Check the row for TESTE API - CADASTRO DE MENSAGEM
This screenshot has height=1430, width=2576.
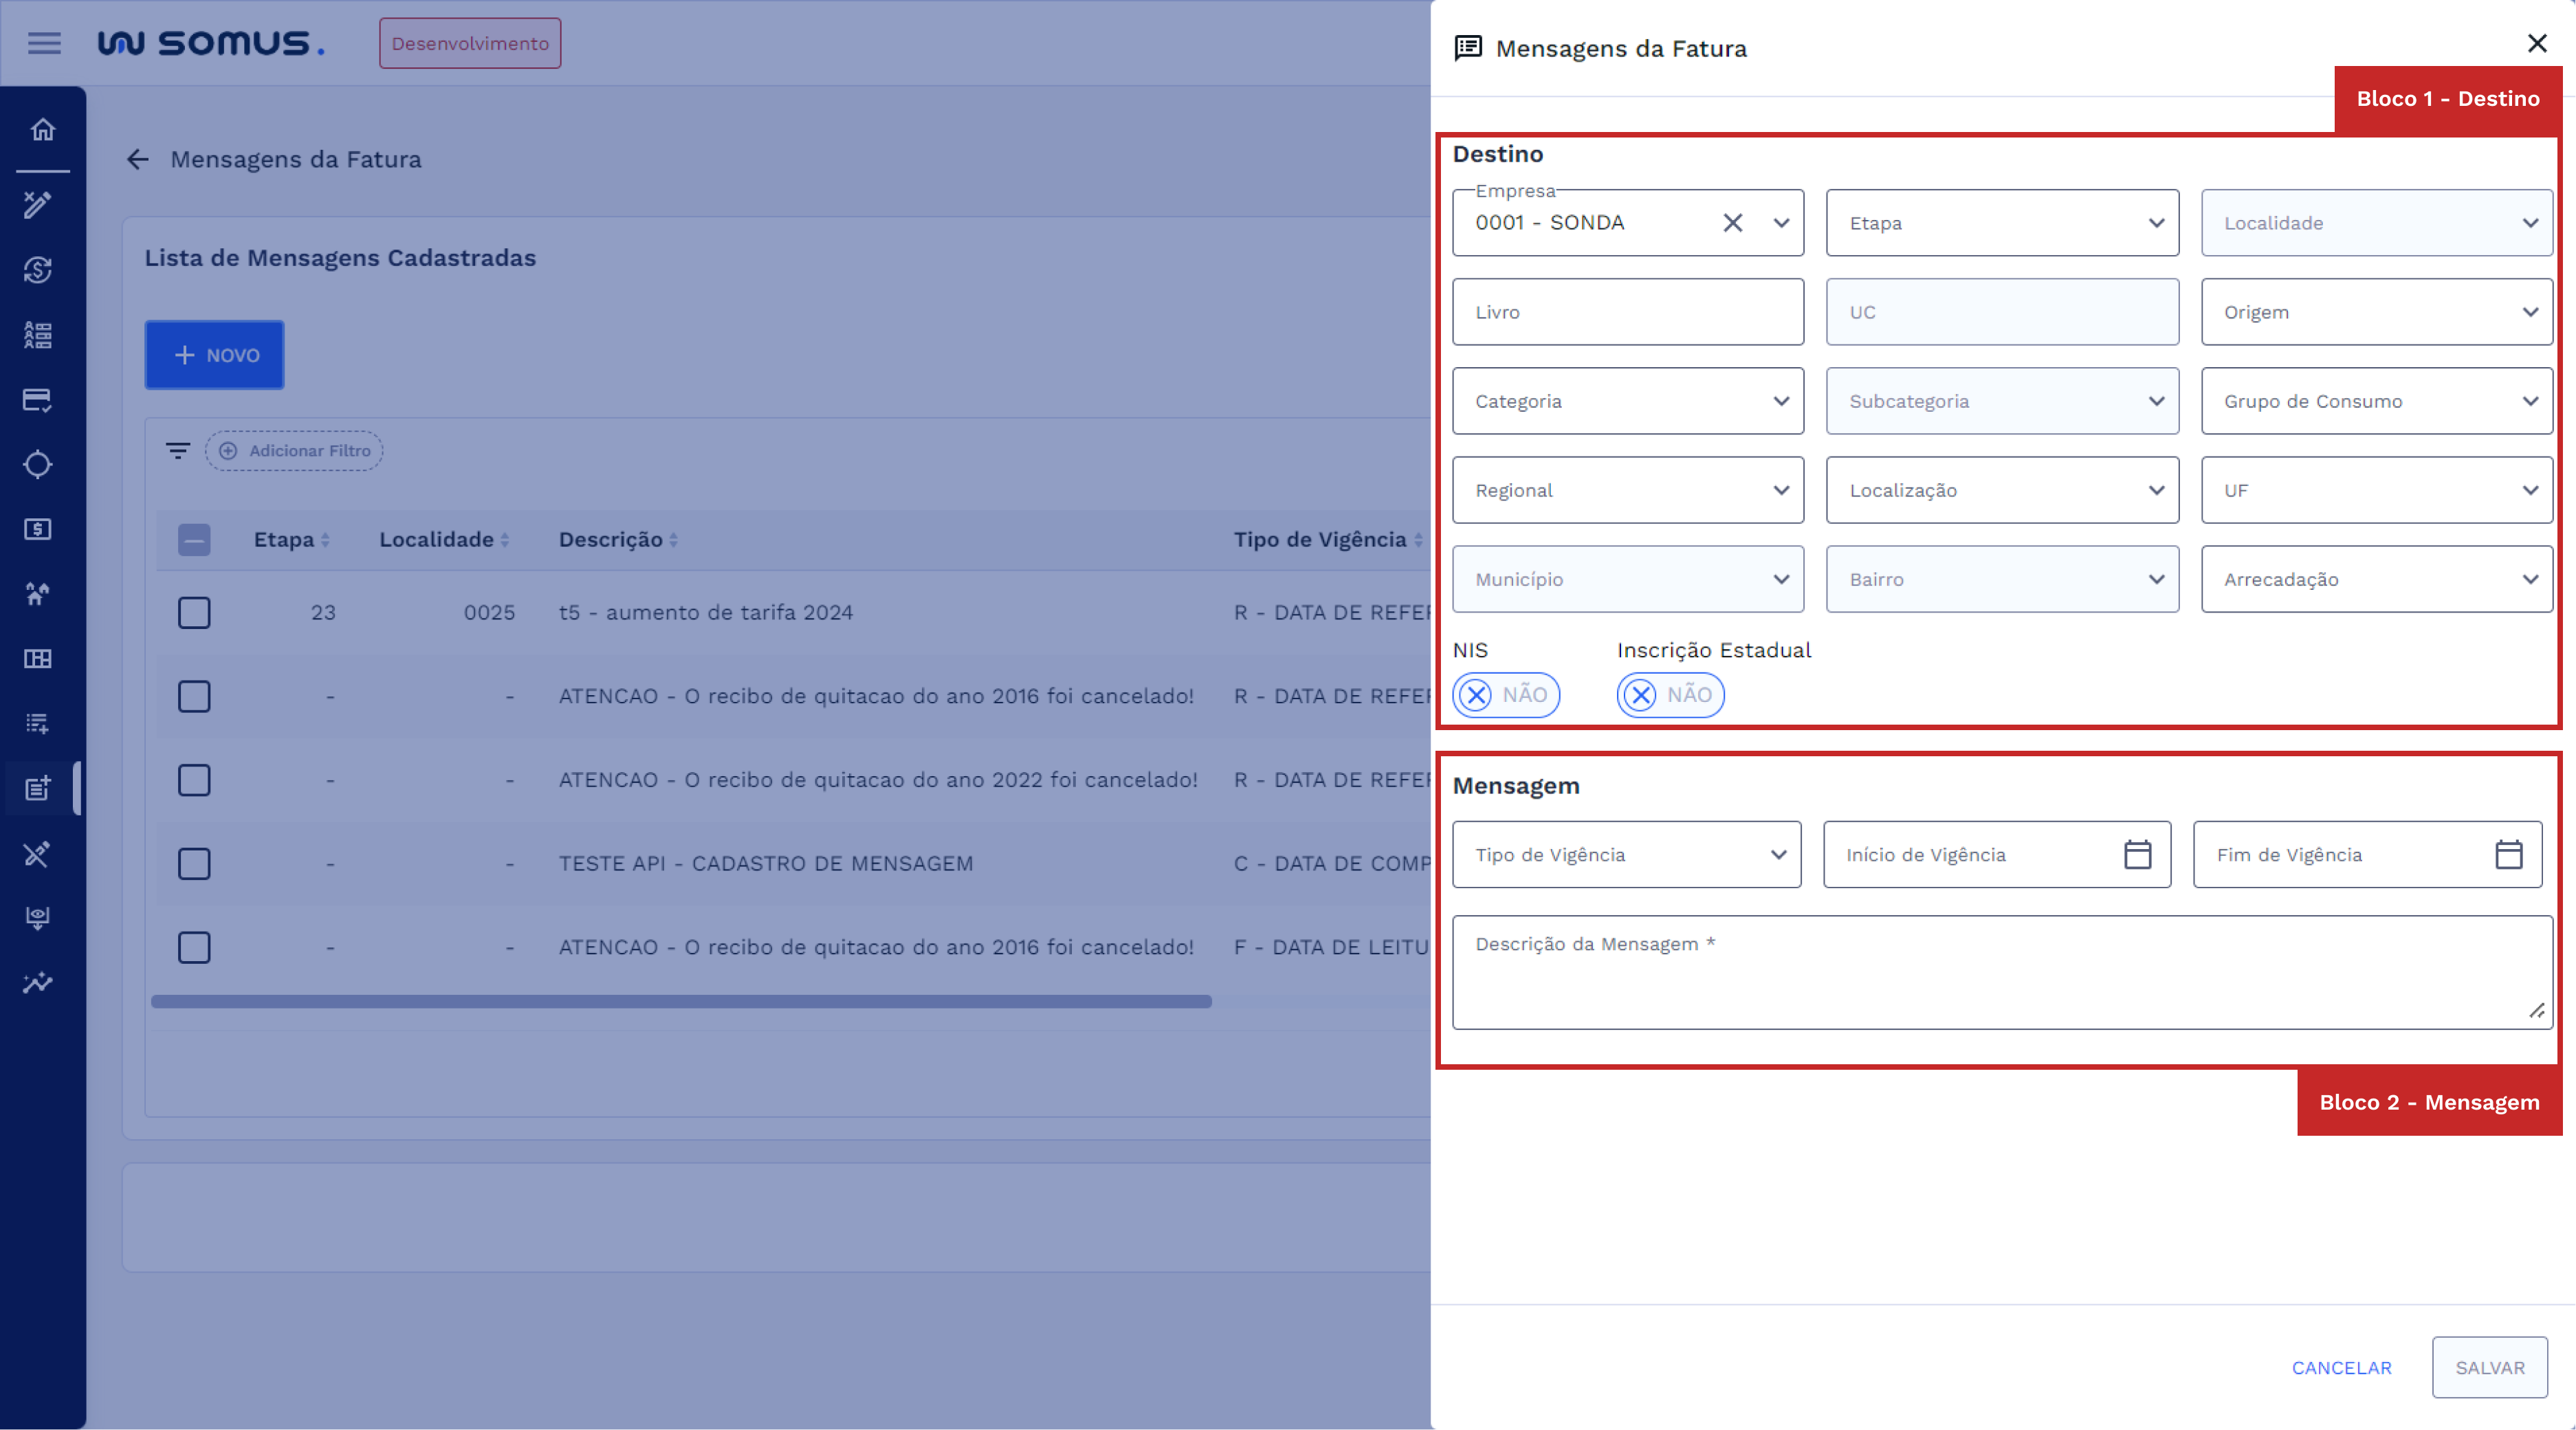(194, 863)
